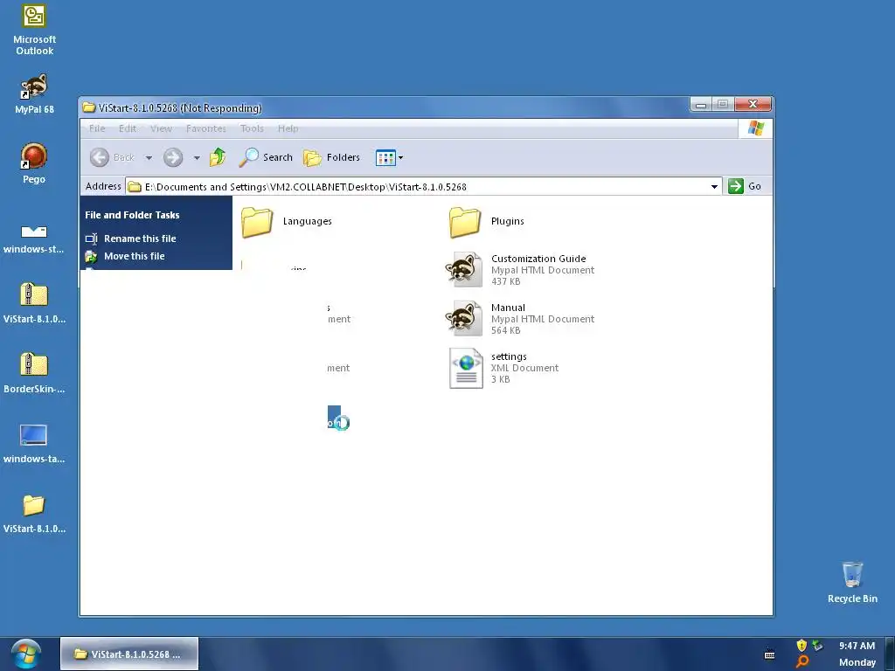The image size is (895, 671).
Task: Go back with the Back arrow button
Action: pos(112,157)
